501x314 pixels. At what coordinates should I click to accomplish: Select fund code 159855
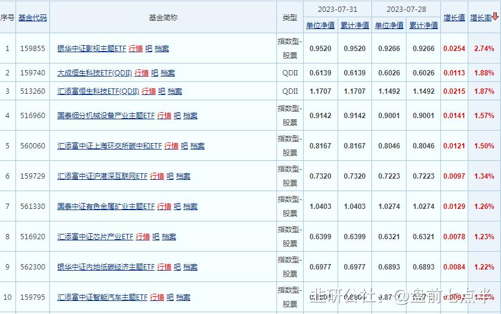pyautogui.click(x=33, y=49)
